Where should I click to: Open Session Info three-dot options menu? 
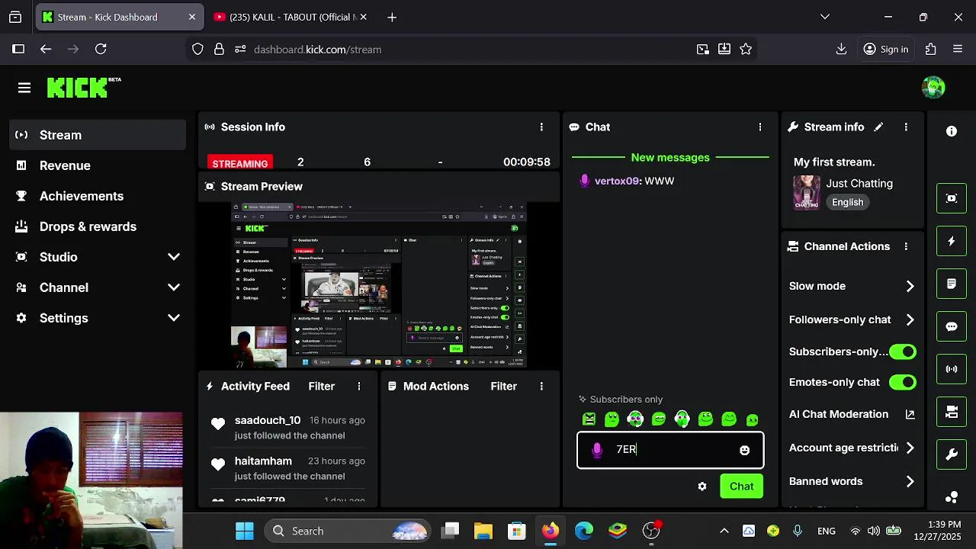[541, 127]
